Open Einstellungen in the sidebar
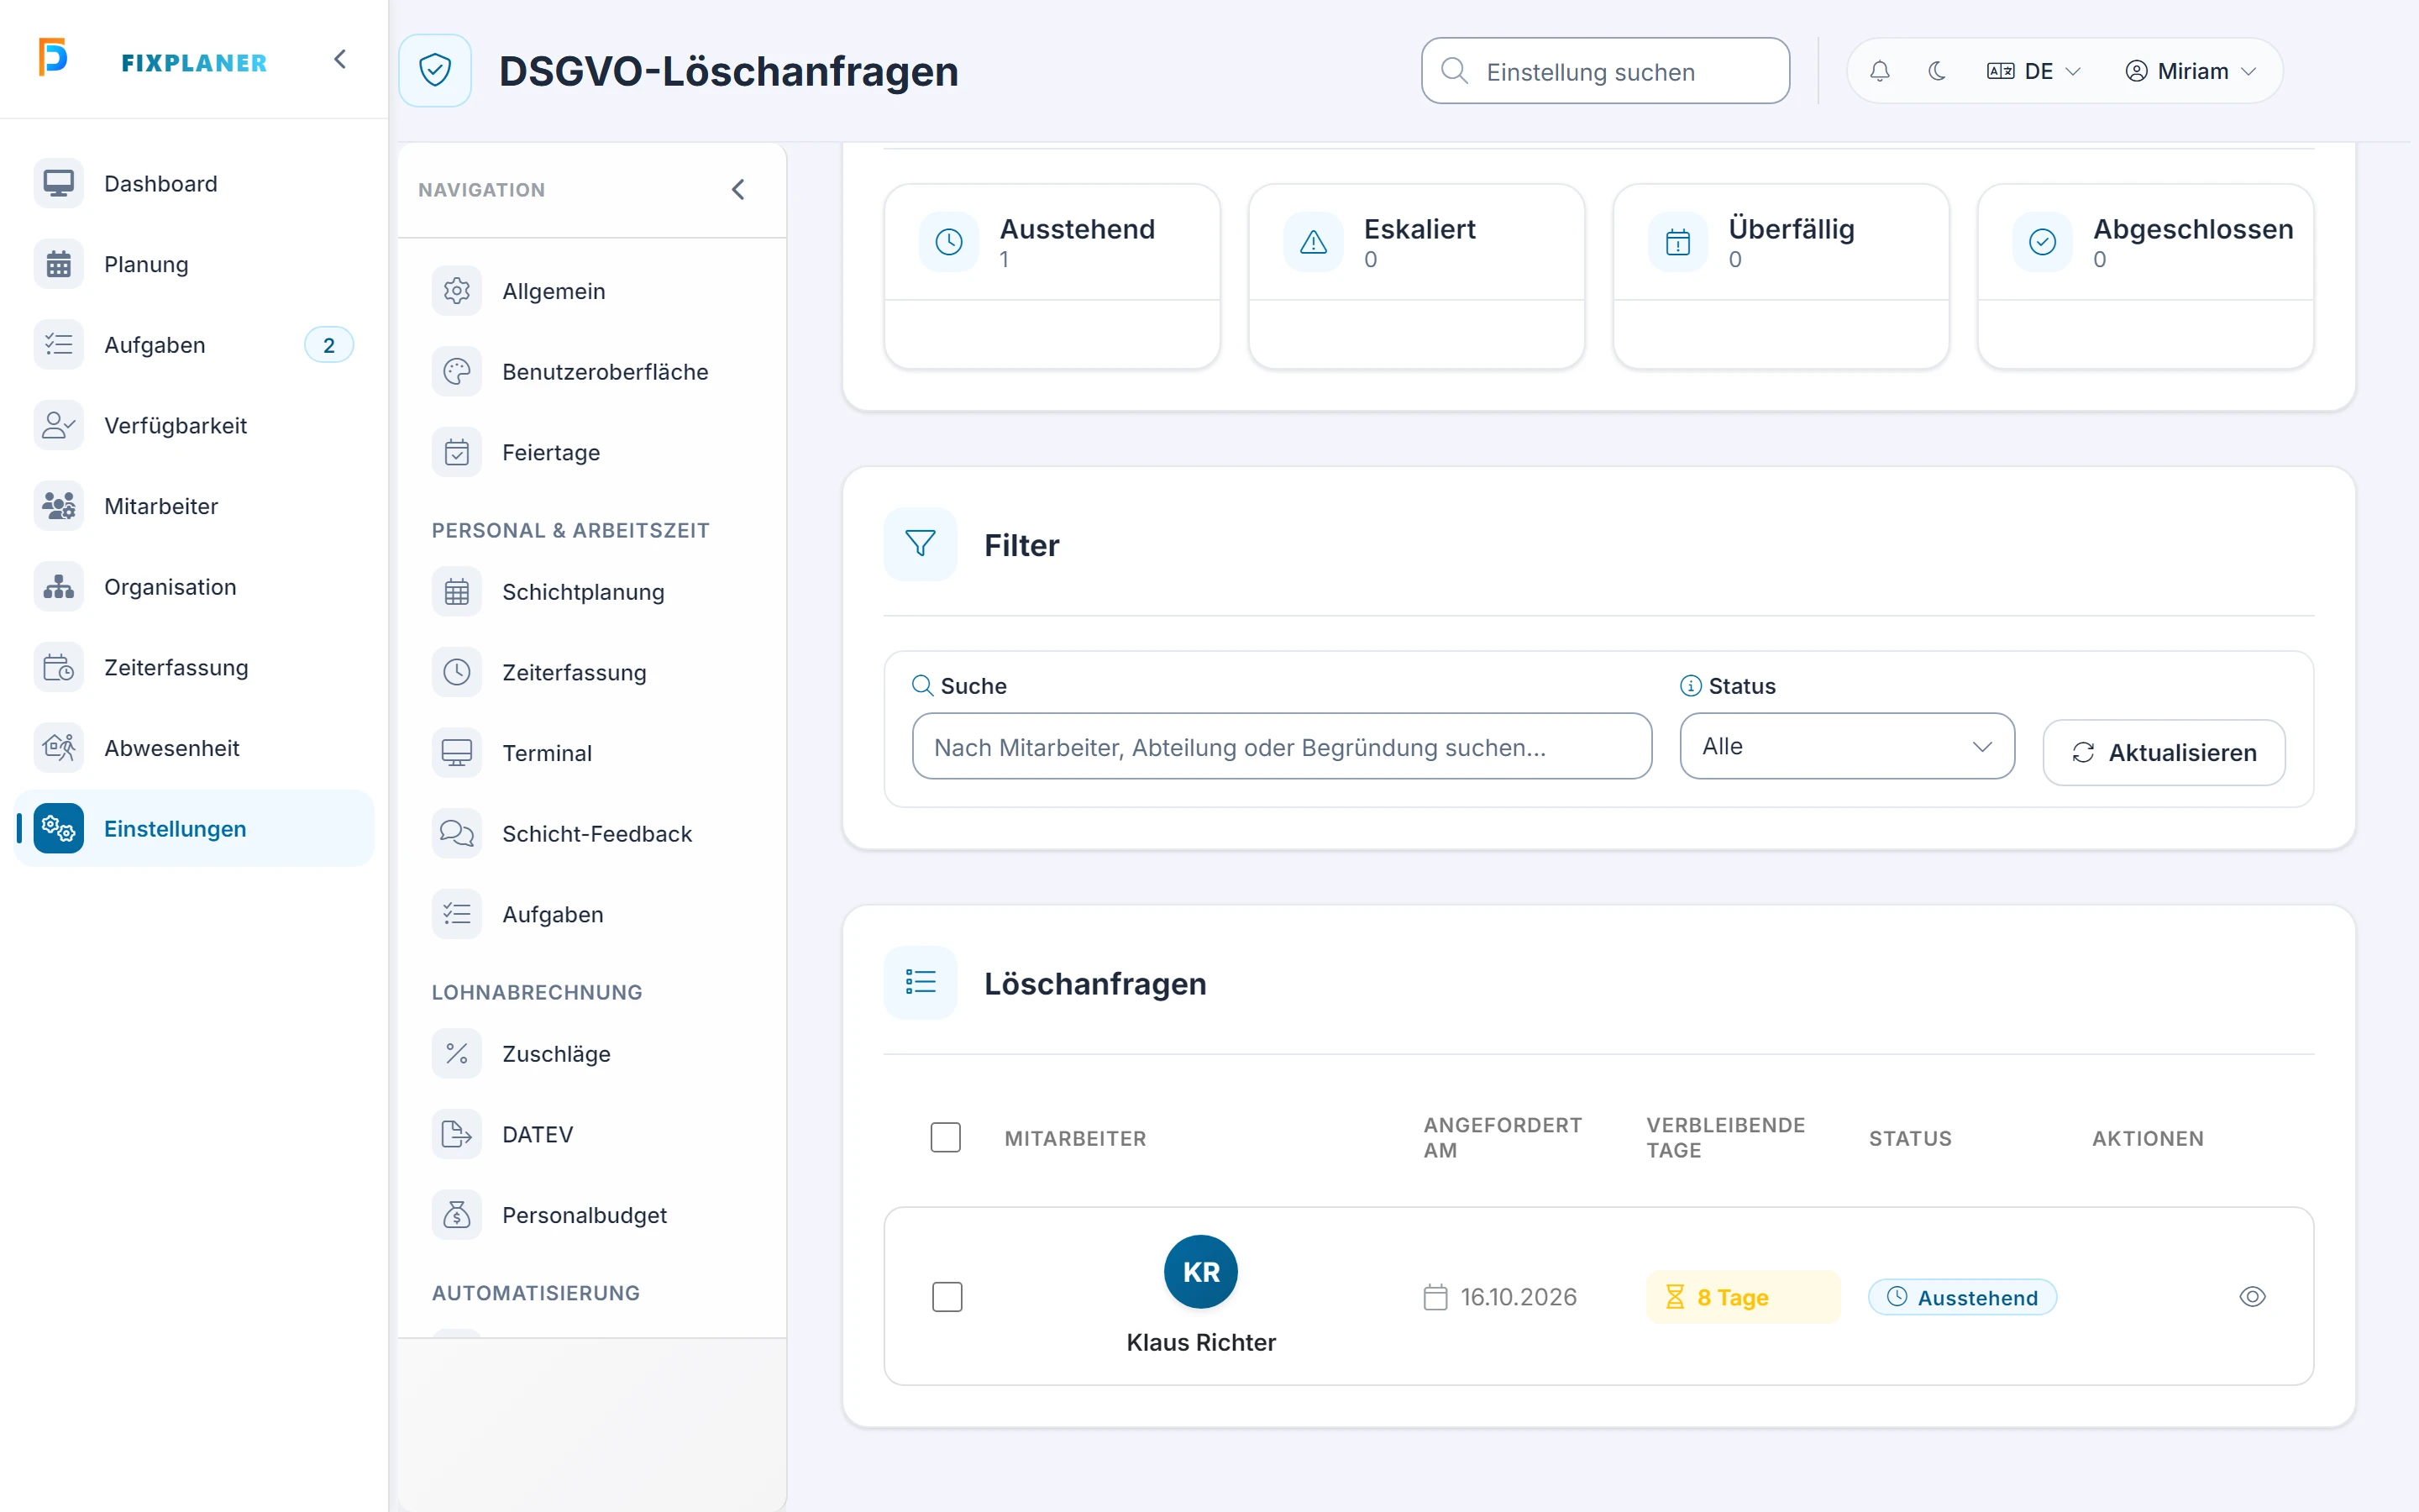 194,828
